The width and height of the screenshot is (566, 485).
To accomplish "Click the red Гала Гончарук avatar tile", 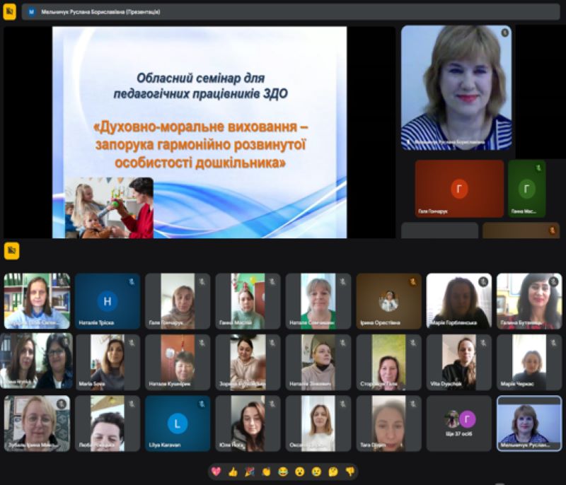I will point(459,188).
